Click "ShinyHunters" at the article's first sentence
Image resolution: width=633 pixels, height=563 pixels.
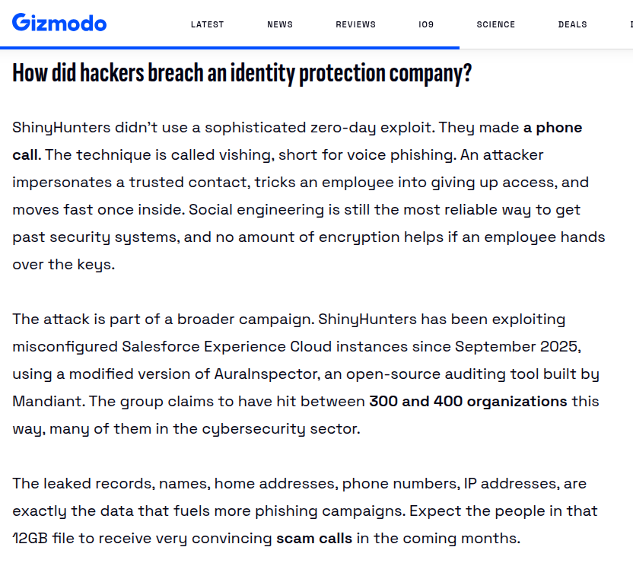point(61,128)
